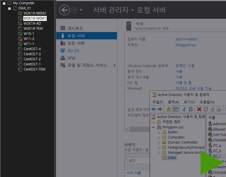This screenshot has width=226, height=177.
Task: Open the navigation history dropdown arrow
Action: tap(81, 10)
